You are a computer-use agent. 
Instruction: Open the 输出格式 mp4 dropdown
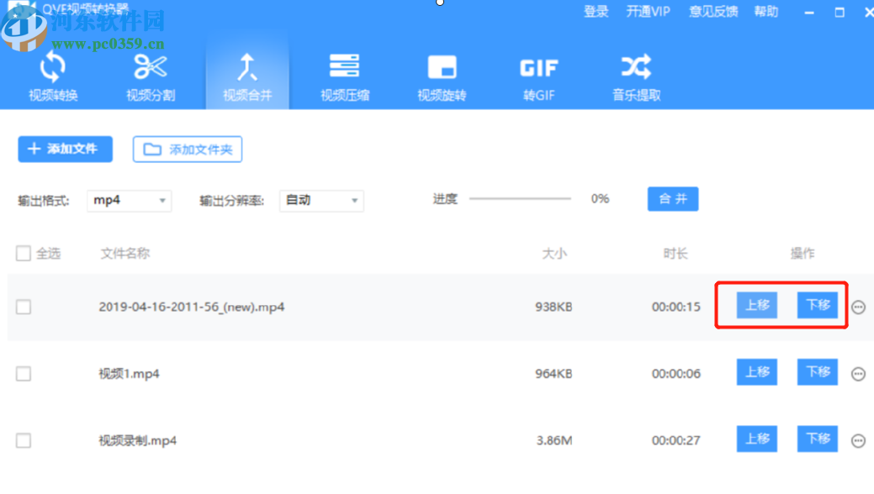click(129, 201)
